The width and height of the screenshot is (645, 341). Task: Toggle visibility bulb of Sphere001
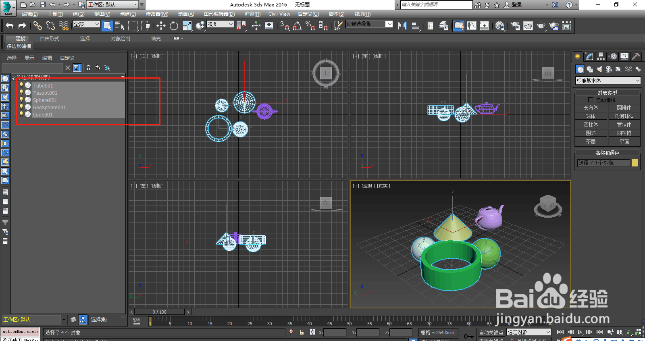click(21, 100)
